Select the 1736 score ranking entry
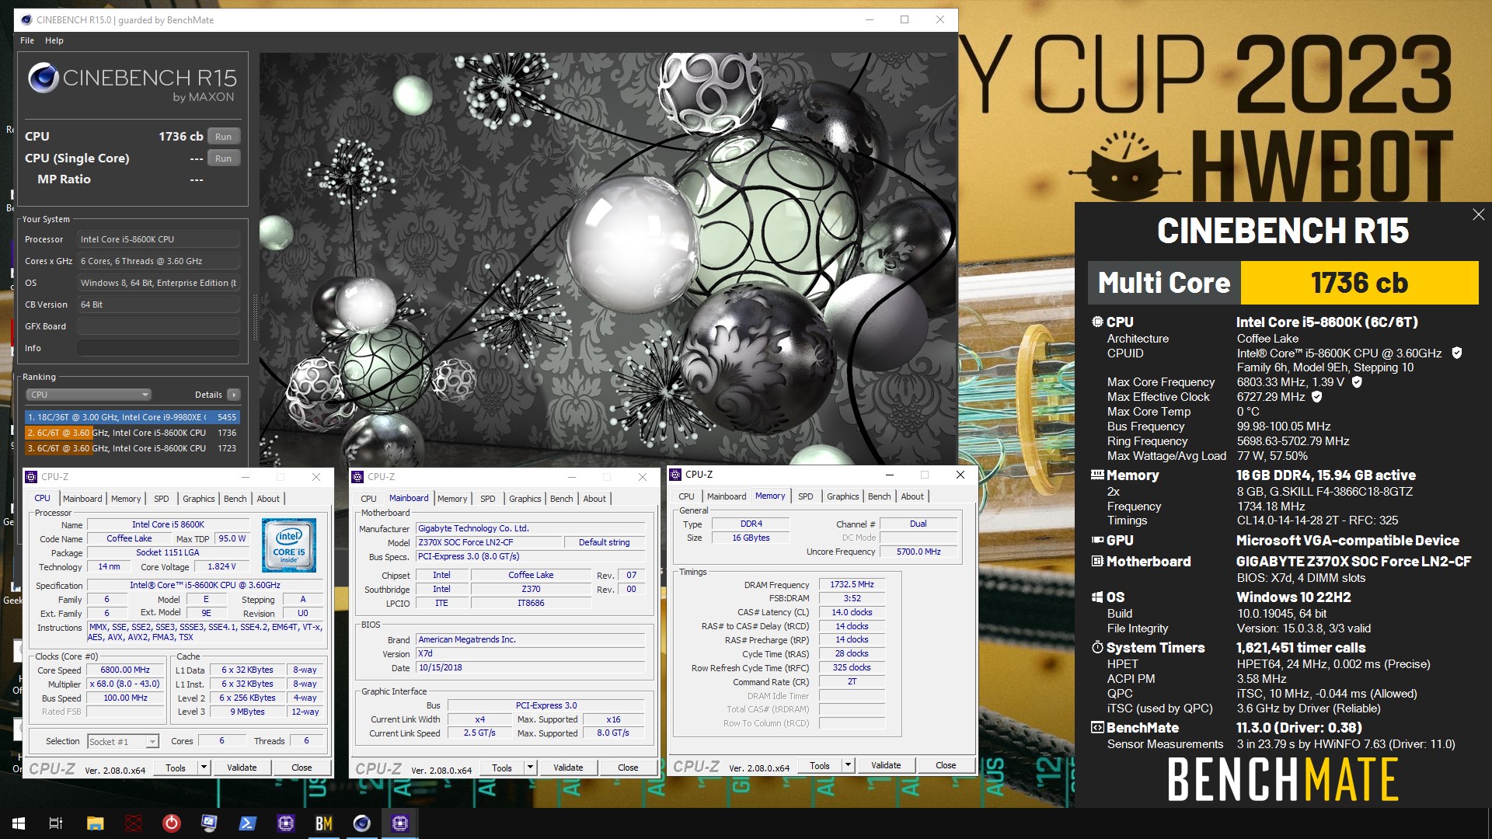The image size is (1492, 839). (132, 433)
